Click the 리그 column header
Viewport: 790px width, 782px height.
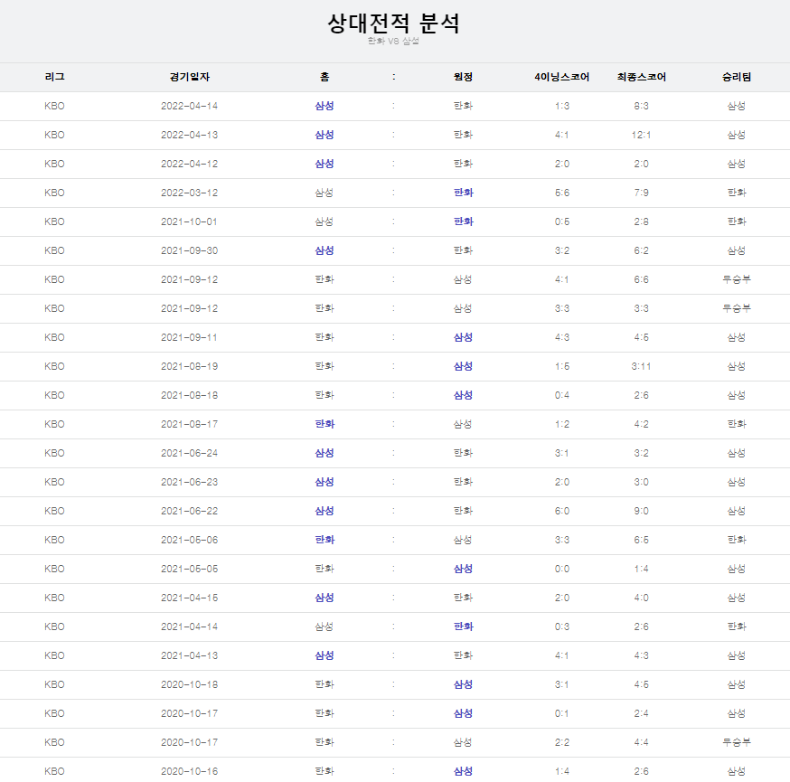click(54, 77)
